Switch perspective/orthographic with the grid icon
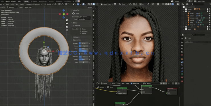Screen dimensions: 211x106 coord(67,30)
